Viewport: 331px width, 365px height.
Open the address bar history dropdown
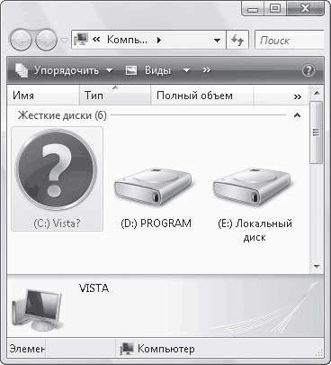point(218,40)
